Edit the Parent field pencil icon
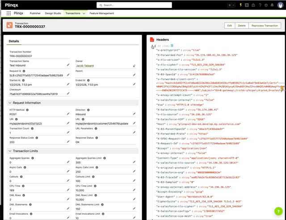286x220 pixels. coord(134,75)
